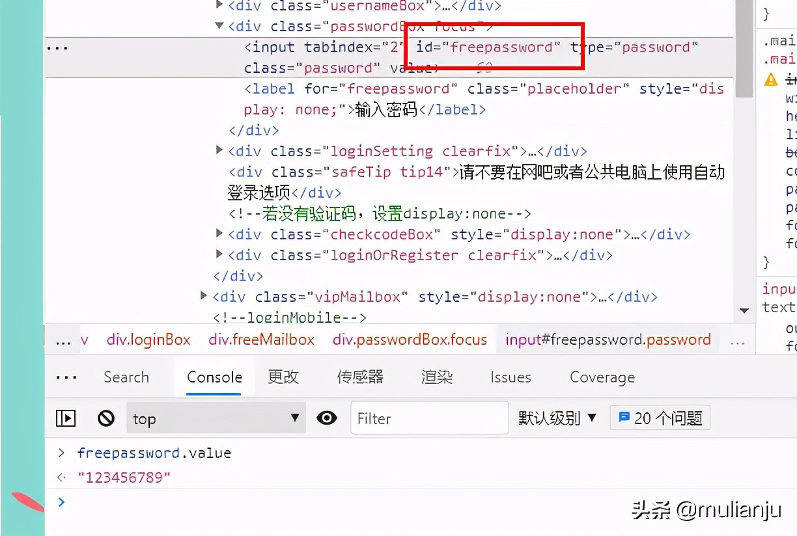Create a live expression with the eye icon
Screen dimensions: 797x536
coord(327,418)
